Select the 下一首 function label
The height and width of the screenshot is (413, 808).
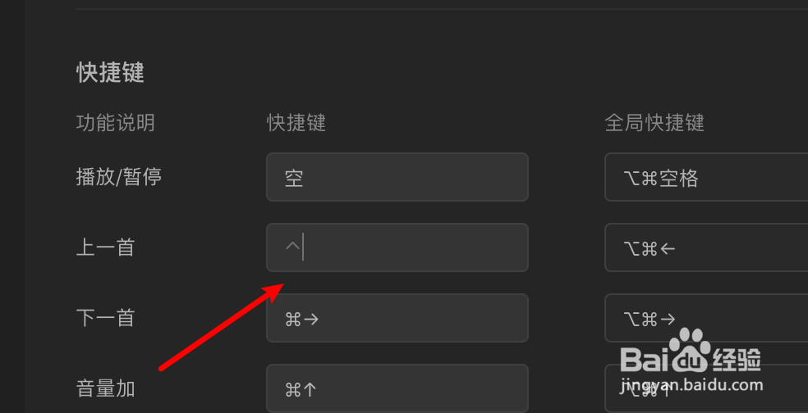pyautogui.click(x=106, y=318)
